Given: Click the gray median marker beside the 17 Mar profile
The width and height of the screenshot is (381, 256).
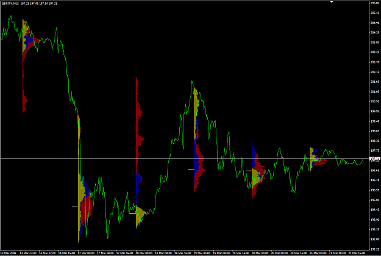Looking at the screenshot, I should pos(75,207).
